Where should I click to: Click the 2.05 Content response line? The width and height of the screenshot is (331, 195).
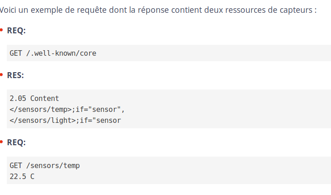[x=34, y=98]
